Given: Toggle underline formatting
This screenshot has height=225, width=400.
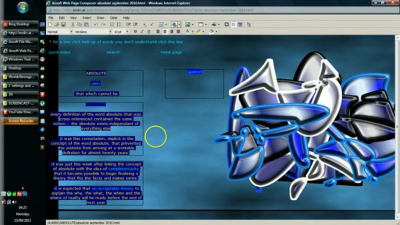Looking at the screenshot, I should [x=149, y=32].
